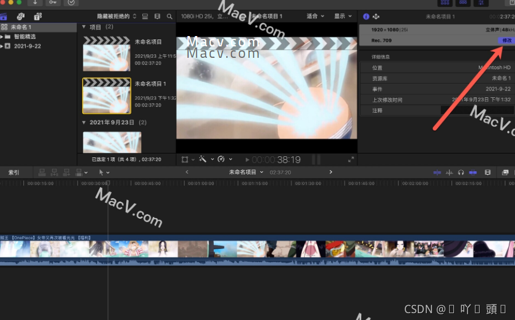
Task: Collapse the 项目 (2) section
Action: [84, 27]
